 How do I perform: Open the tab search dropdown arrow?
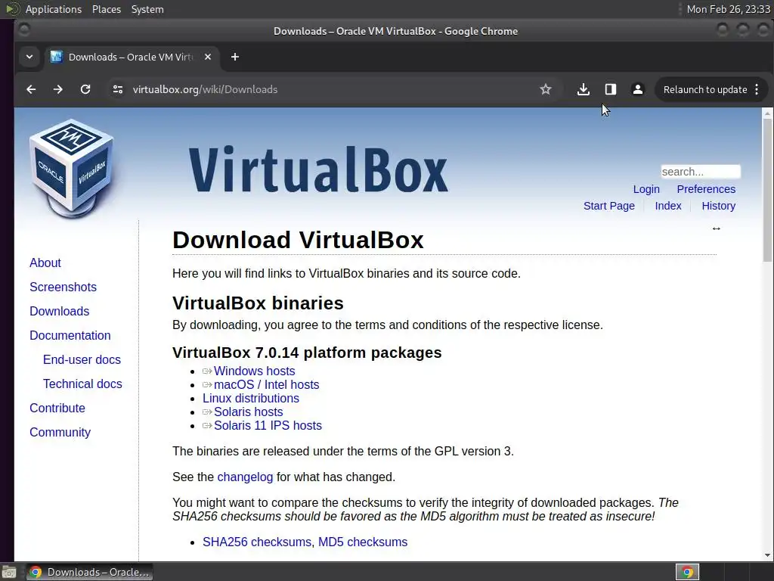point(29,57)
